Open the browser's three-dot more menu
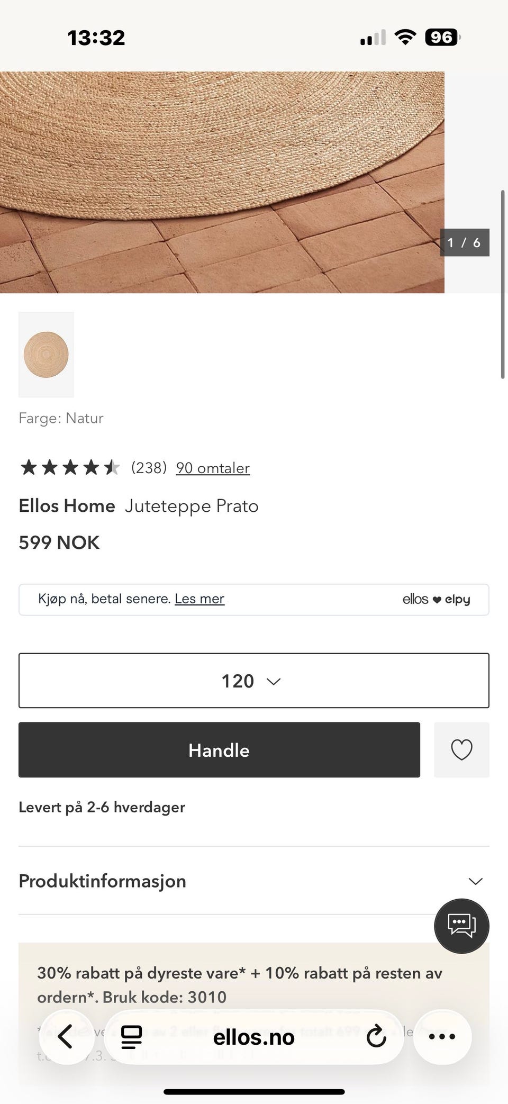Screen dimensions: 508x1104 pos(442,1037)
